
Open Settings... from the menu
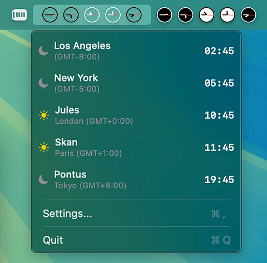[x=136, y=214]
